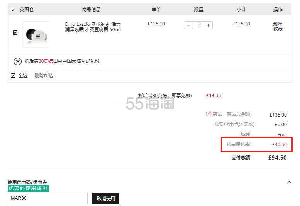Click the 小计 column header

[x=241, y=10]
